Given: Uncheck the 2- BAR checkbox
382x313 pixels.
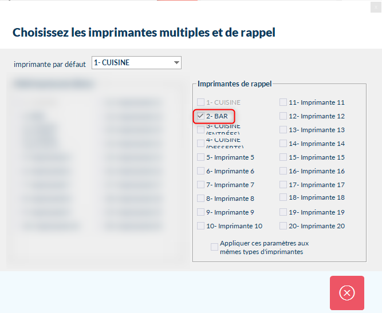Looking at the screenshot, I should point(200,116).
